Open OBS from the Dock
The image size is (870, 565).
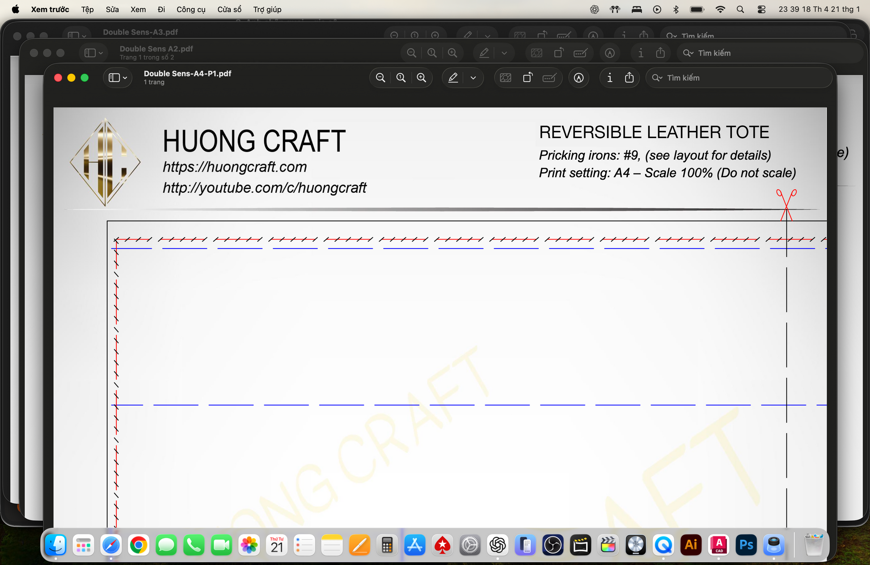pos(553,545)
